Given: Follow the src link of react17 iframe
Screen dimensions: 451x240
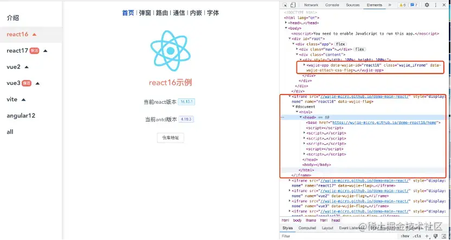Looking at the screenshot, I should click(365, 181).
